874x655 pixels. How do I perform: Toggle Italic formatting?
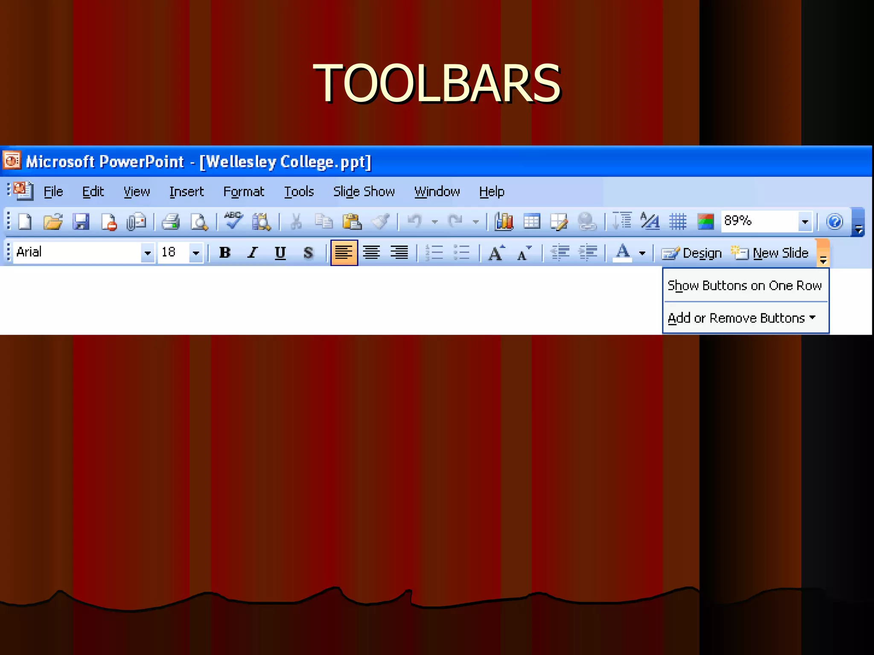(x=253, y=253)
